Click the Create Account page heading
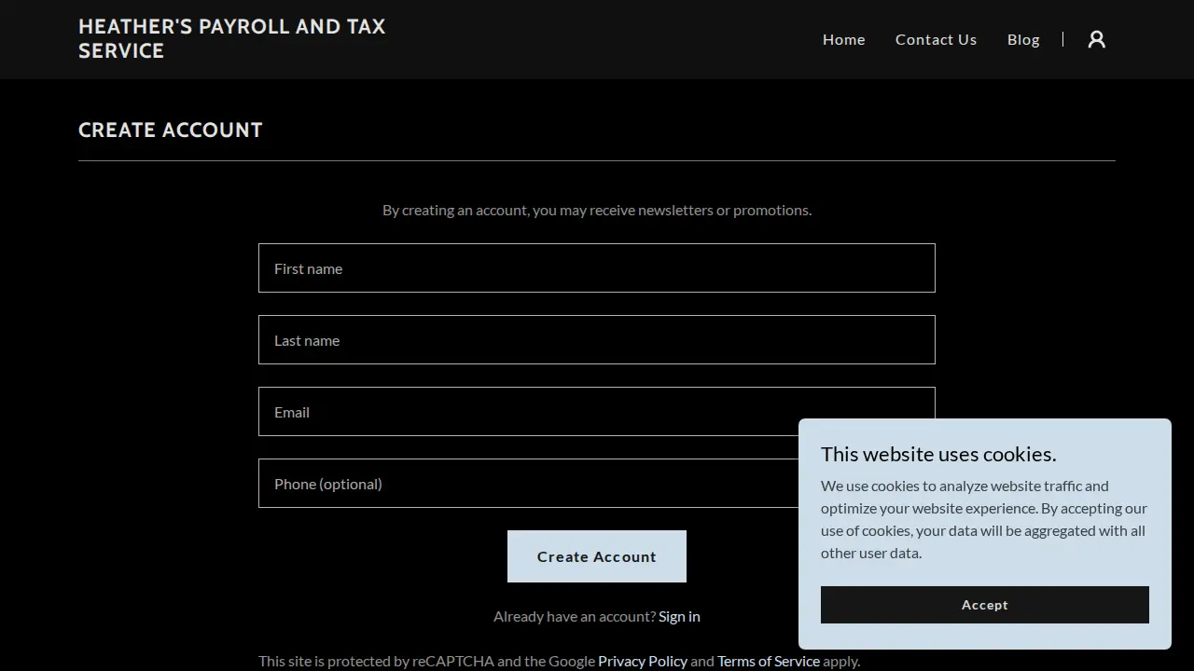The width and height of the screenshot is (1194, 671). tap(171, 130)
